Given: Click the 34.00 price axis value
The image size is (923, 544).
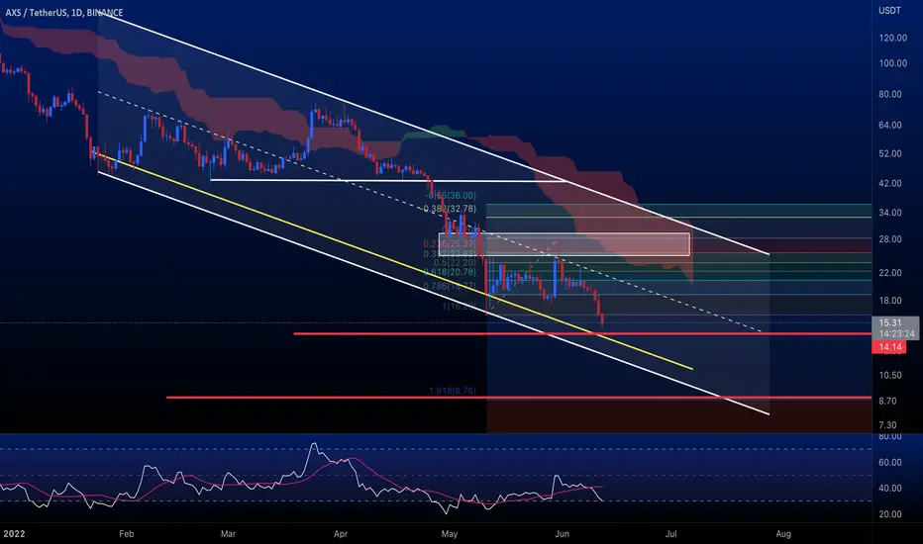Looking at the screenshot, I should click(890, 213).
